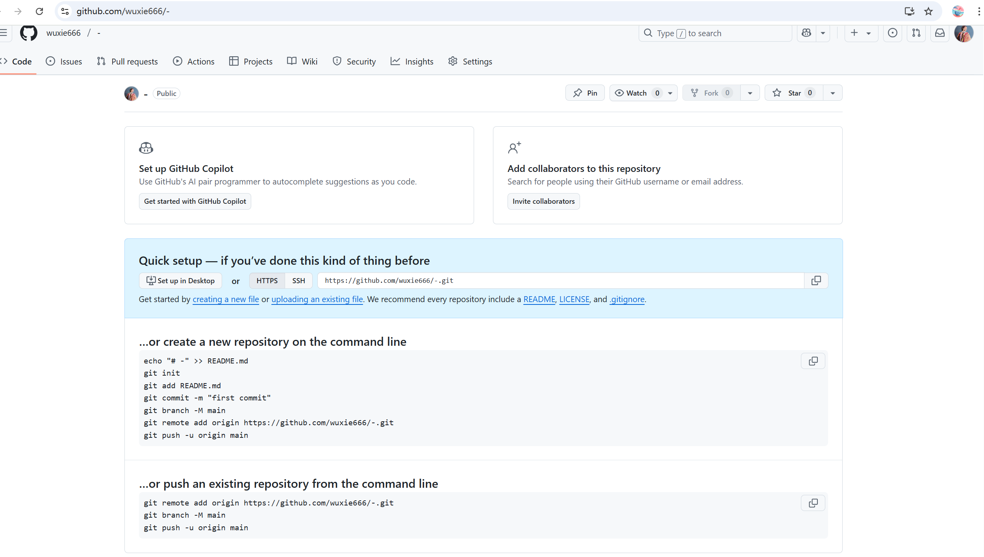Viewport: 984px width, 557px height.
Task: Click Get started with GitHub Copilot
Action: coord(195,201)
